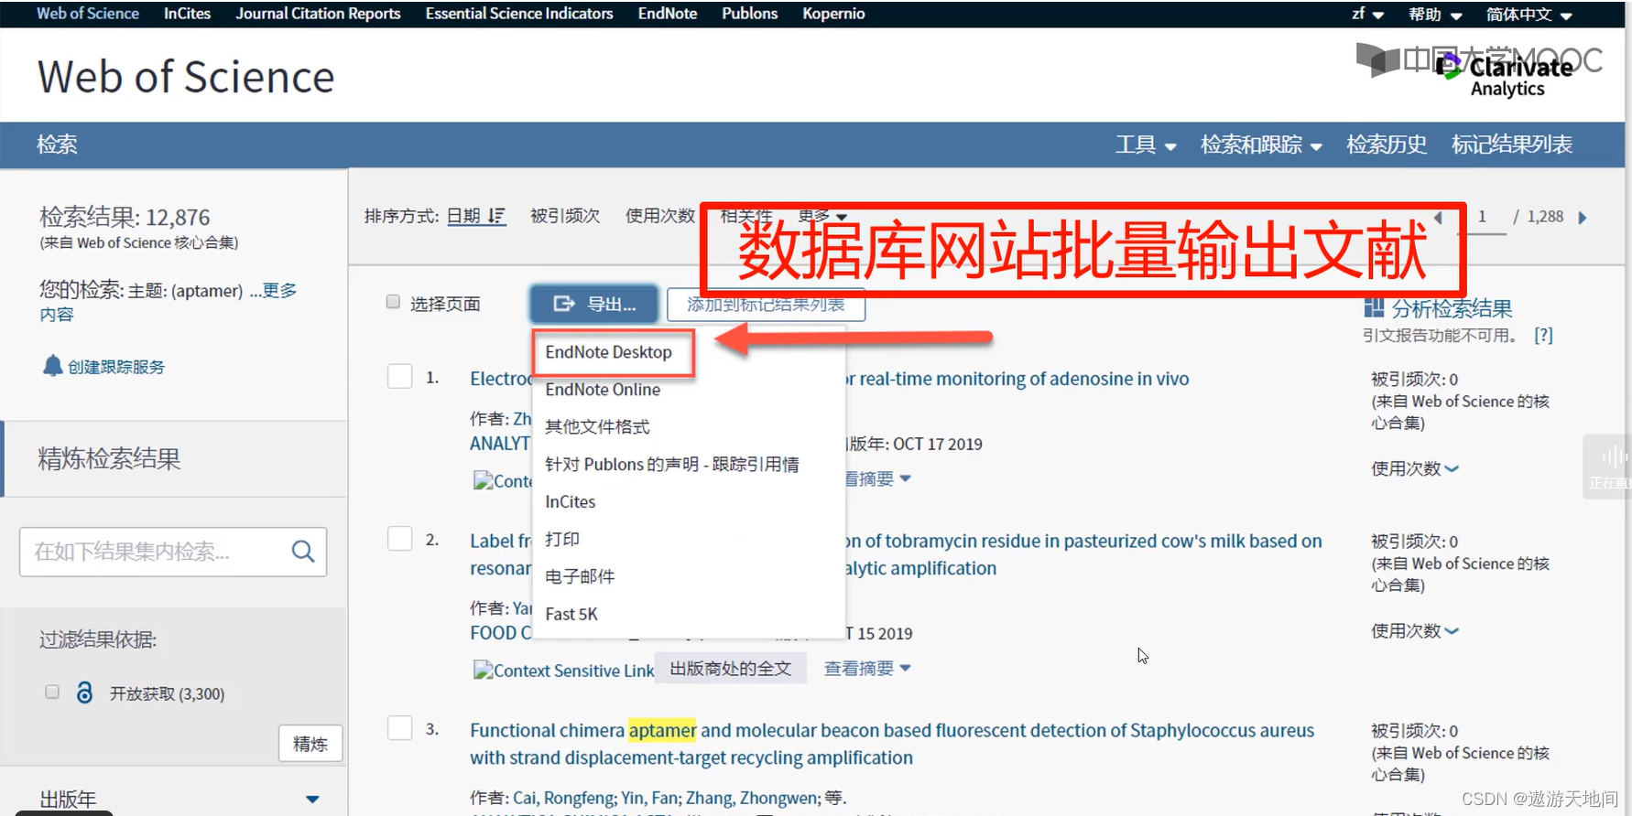
Task: Open Journal Citation Reports in top bar
Action: 318,14
